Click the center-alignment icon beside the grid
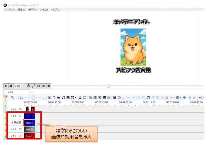Image resolution: width=208 pixels, height=145 pixels. pos(184,98)
